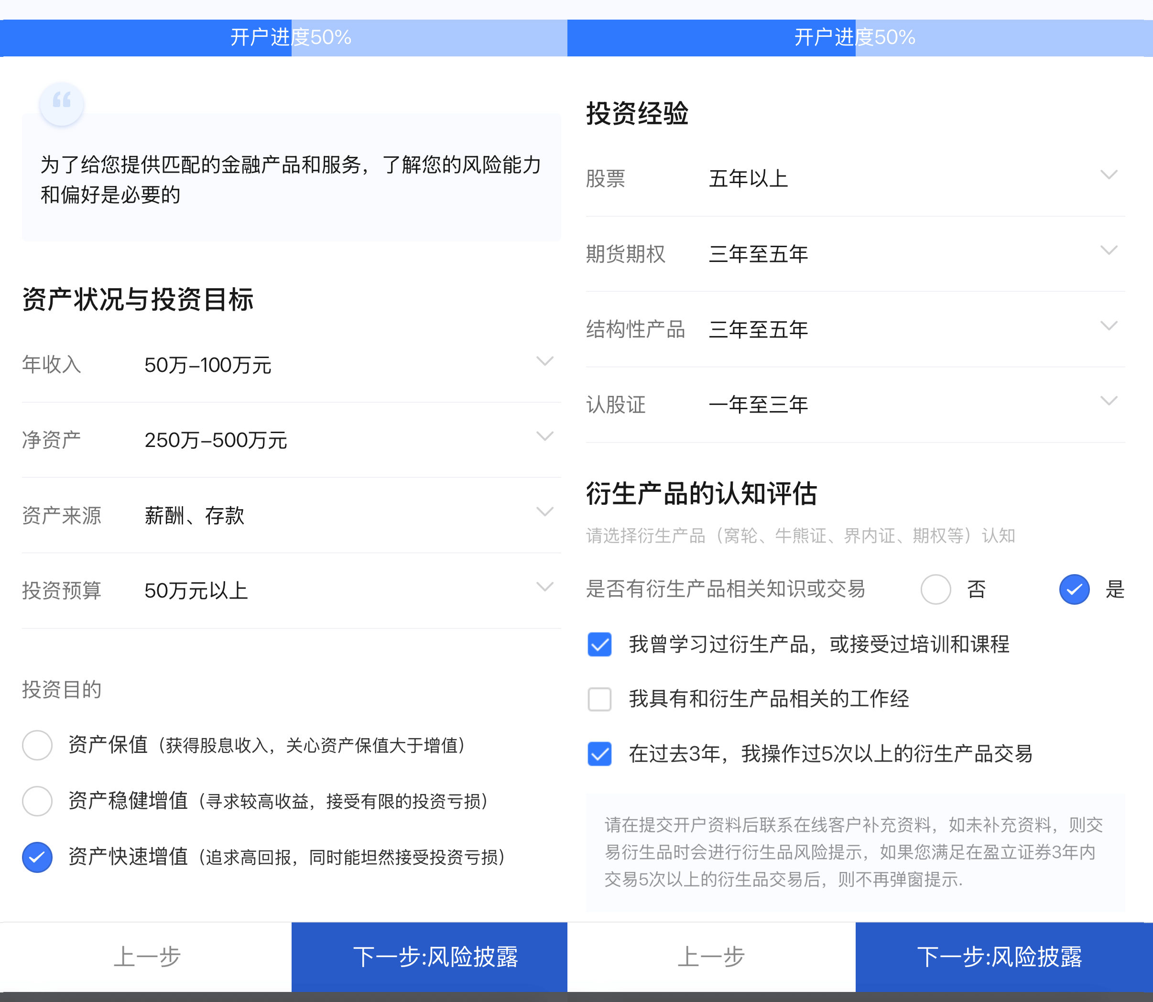Check 我具有和衍生产品相关的工作经 checkbox
Screen dimensions: 1153x1002
[x=599, y=699]
